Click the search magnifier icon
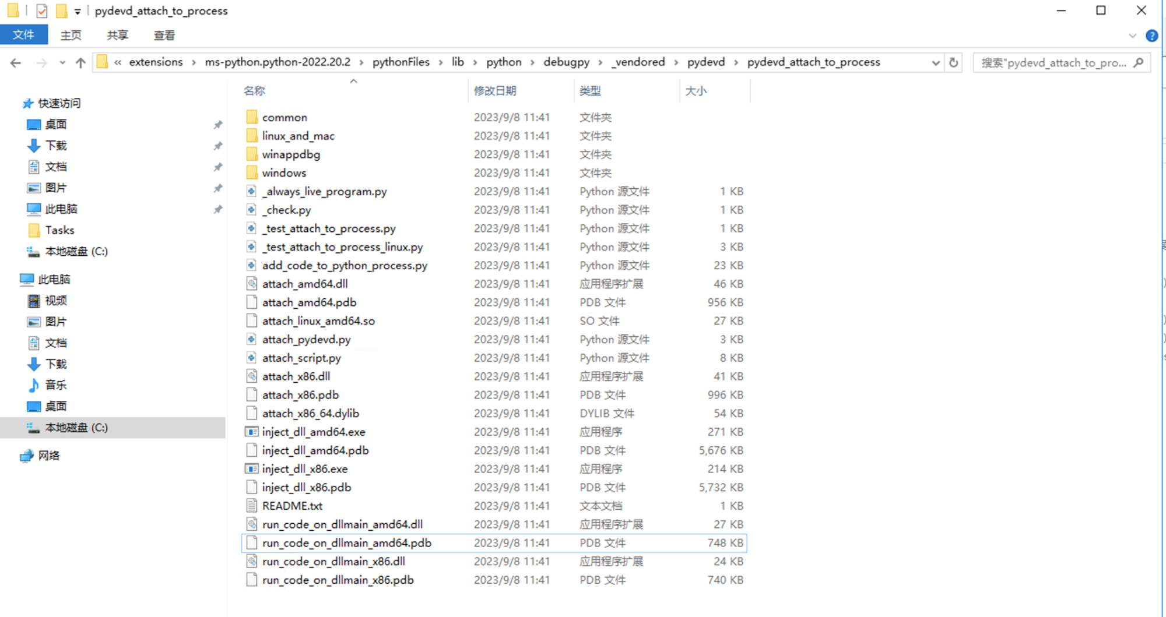This screenshot has height=617, width=1166. click(x=1138, y=62)
